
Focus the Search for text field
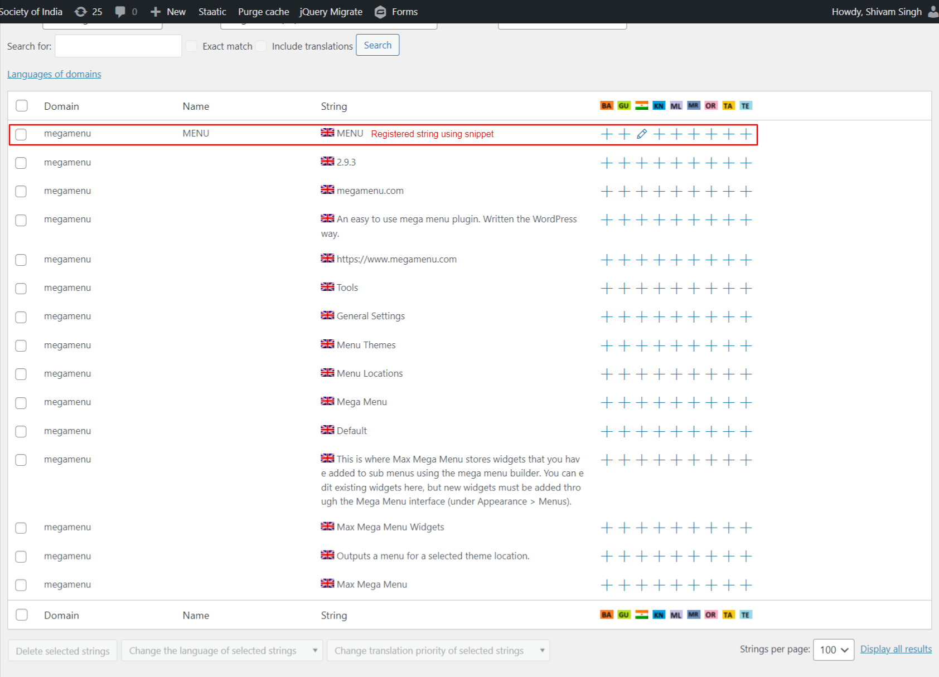click(x=118, y=46)
